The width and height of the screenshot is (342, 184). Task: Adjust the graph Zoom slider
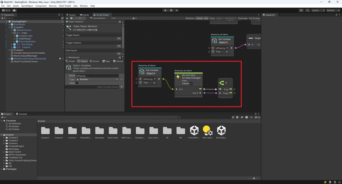pyautogui.click(x=134, y=18)
